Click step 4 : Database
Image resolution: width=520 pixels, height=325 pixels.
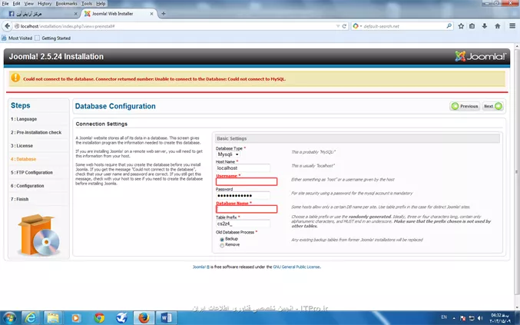pyautogui.click(x=23, y=159)
